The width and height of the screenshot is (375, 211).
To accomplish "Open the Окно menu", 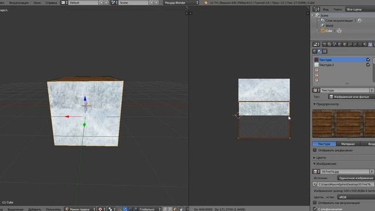I will pos(37,2).
